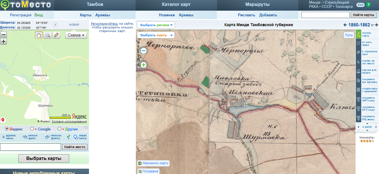Expand the Выбрать карту dropdown
This screenshot has height=174, width=379.
coord(156,35)
